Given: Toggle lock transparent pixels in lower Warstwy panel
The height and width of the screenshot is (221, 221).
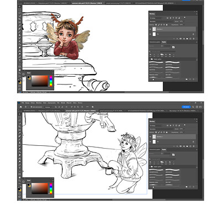Looking at the screenshot, I should pos(156,132).
